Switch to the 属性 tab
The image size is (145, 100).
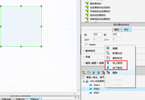click(117, 30)
